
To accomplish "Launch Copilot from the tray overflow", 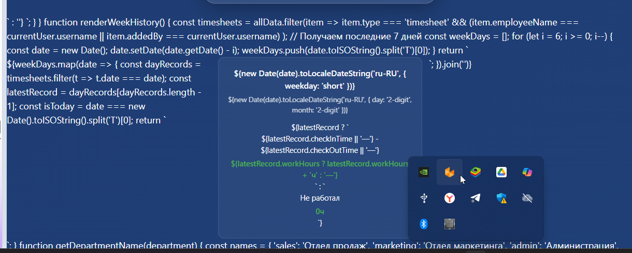I will tap(527, 172).
